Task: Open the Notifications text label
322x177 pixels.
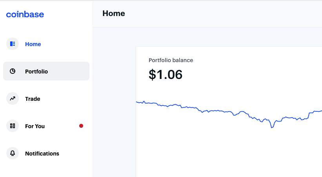Action: click(42, 154)
